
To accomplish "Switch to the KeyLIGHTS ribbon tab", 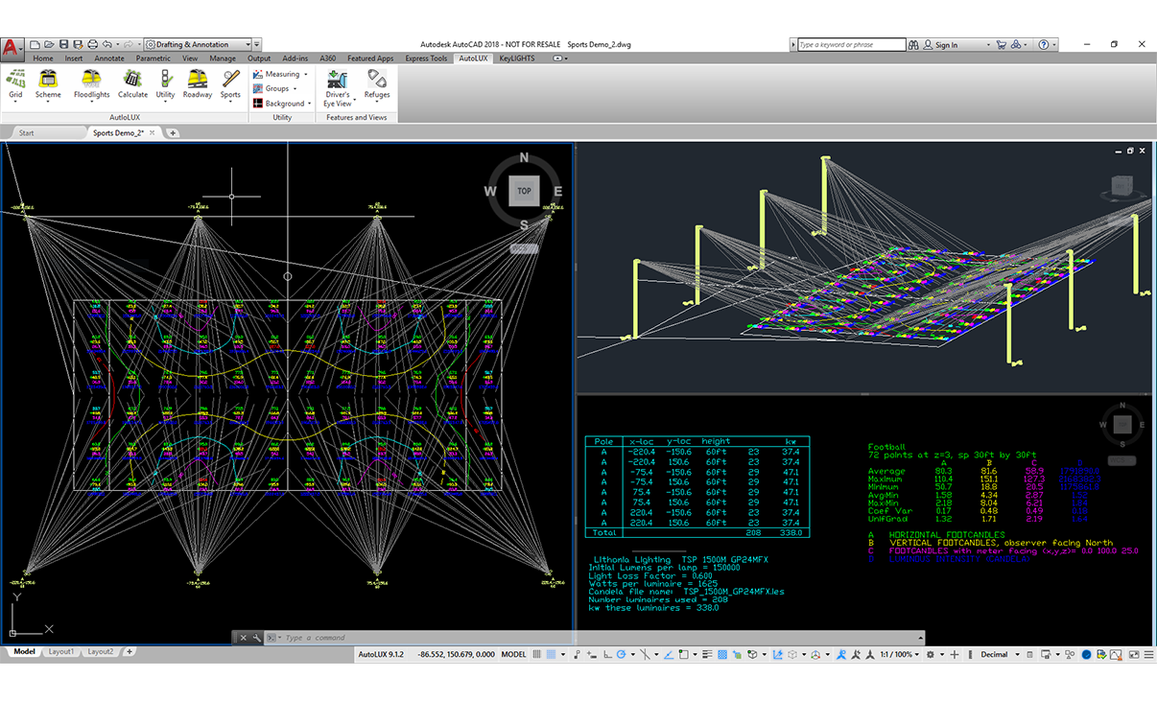I will pyautogui.click(x=517, y=58).
